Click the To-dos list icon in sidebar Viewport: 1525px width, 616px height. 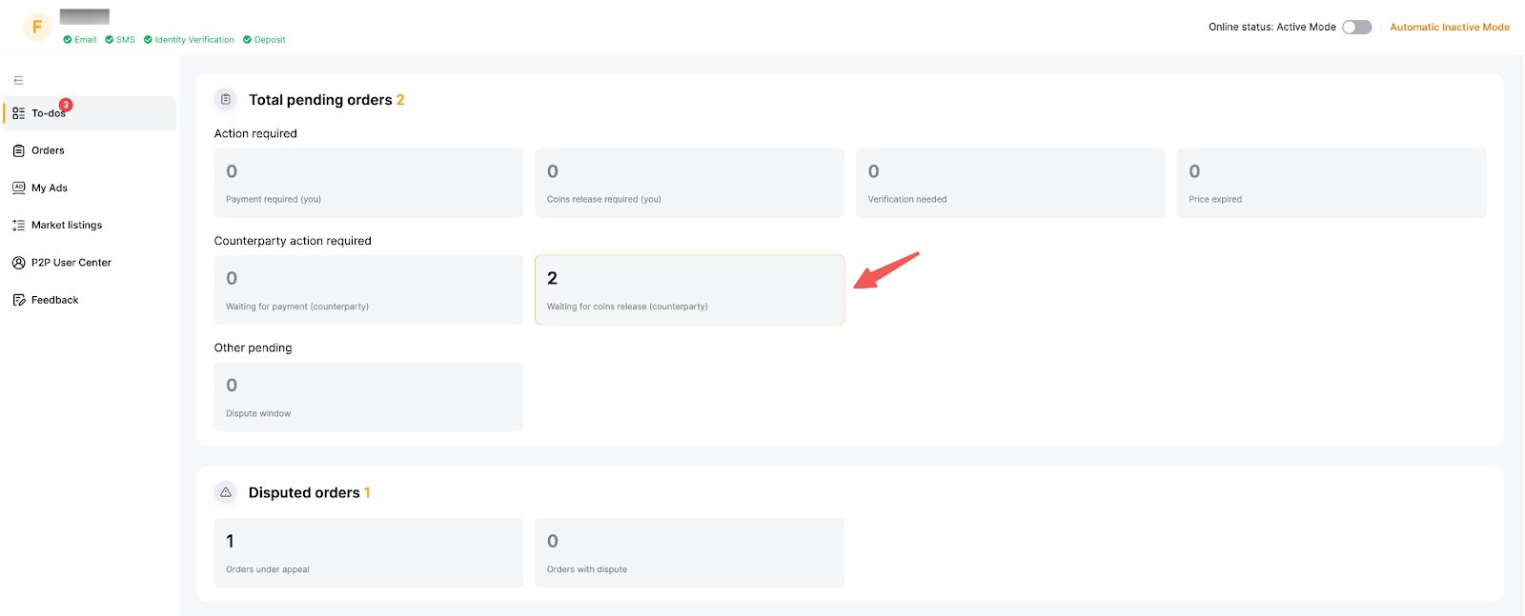click(x=18, y=113)
